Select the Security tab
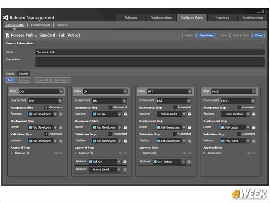The width and height of the screenshot is (270, 203). 24,74
